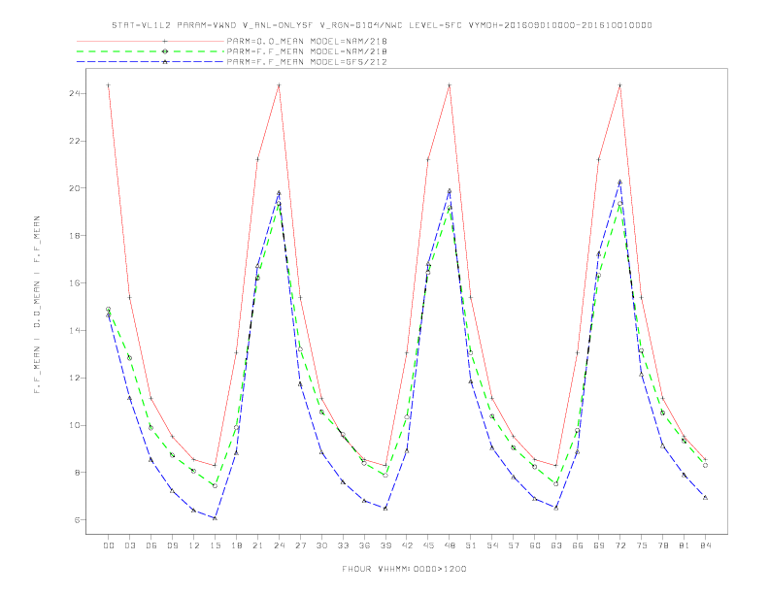Click x-axis tick label 36
Viewport: 769px width, 594px height.
[x=364, y=545]
